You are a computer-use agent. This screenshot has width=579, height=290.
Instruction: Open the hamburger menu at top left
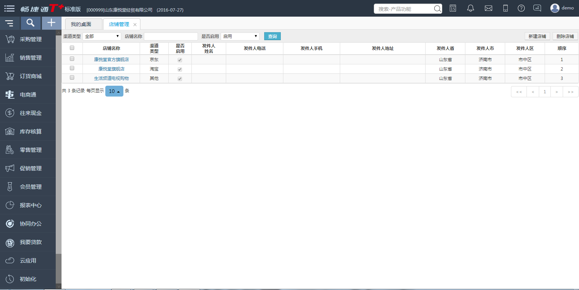coord(9,8)
